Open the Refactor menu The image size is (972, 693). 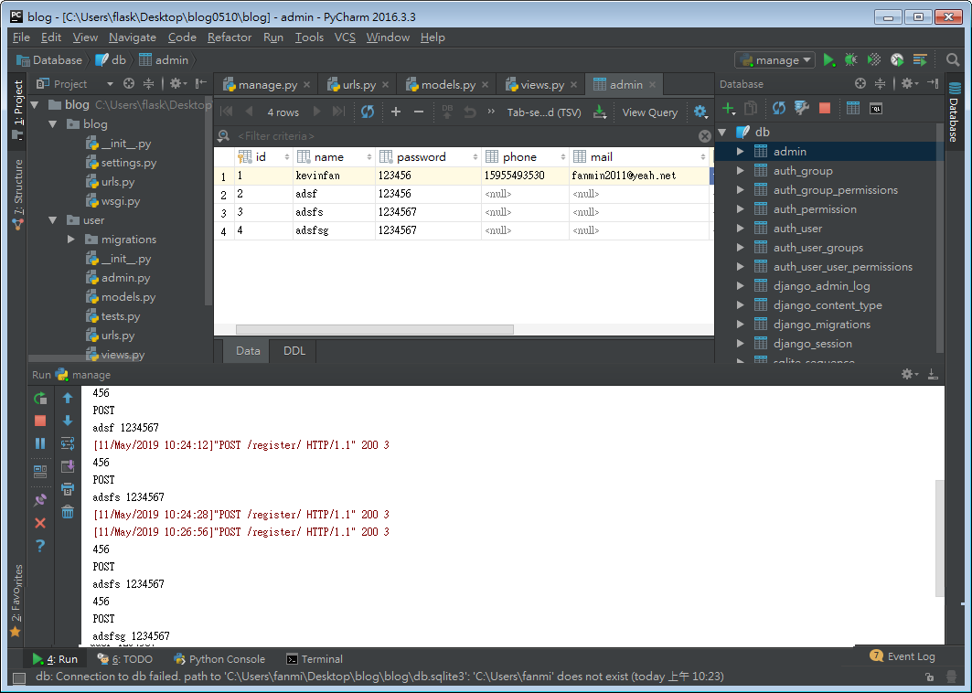(229, 37)
